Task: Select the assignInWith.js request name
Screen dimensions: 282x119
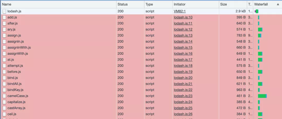Action: [x=19, y=48]
